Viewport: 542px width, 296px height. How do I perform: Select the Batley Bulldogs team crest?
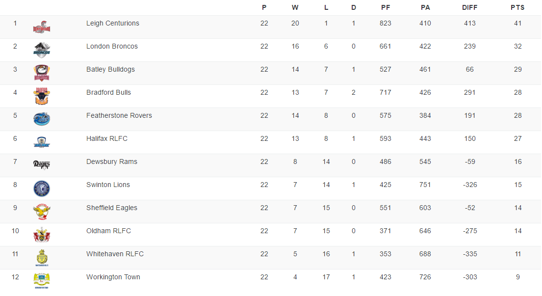click(42, 73)
